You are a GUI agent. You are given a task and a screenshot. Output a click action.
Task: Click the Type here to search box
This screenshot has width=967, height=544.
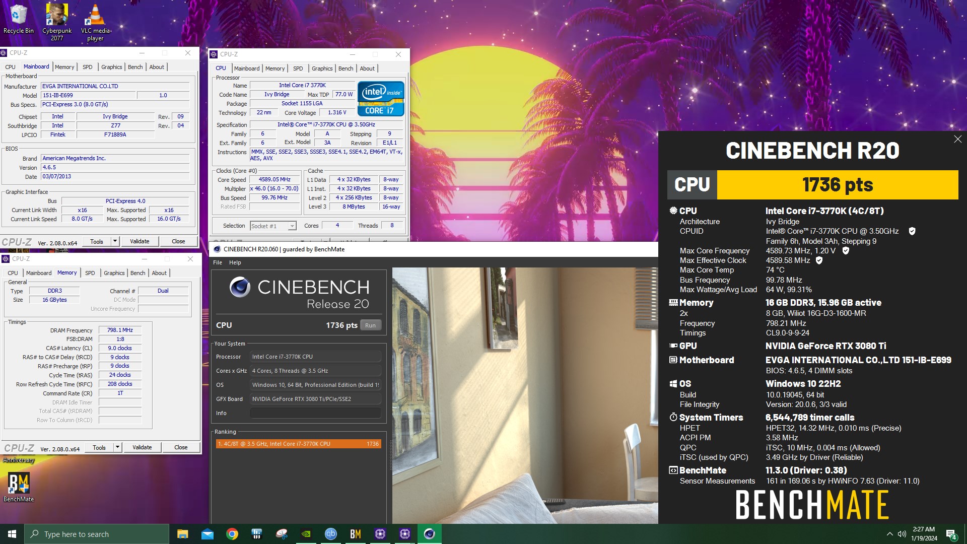tap(97, 534)
